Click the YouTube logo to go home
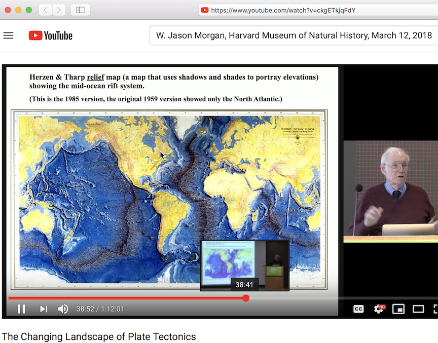The image size is (438, 343). pos(50,35)
